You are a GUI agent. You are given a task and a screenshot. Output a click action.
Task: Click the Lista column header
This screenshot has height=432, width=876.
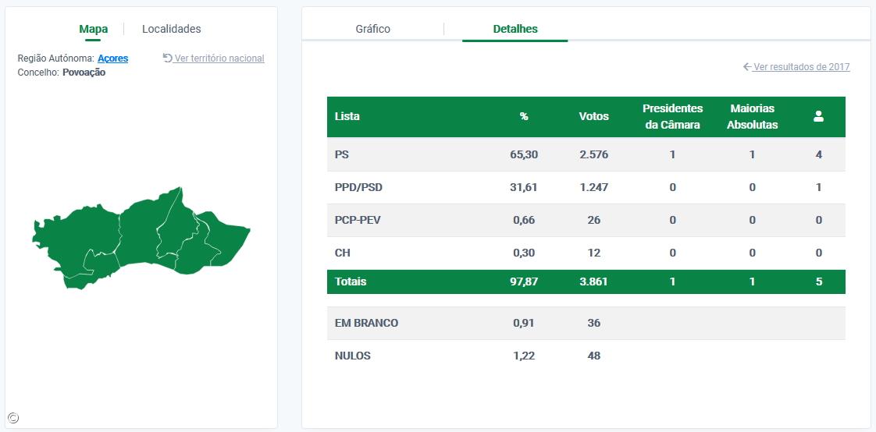coord(347,116)
